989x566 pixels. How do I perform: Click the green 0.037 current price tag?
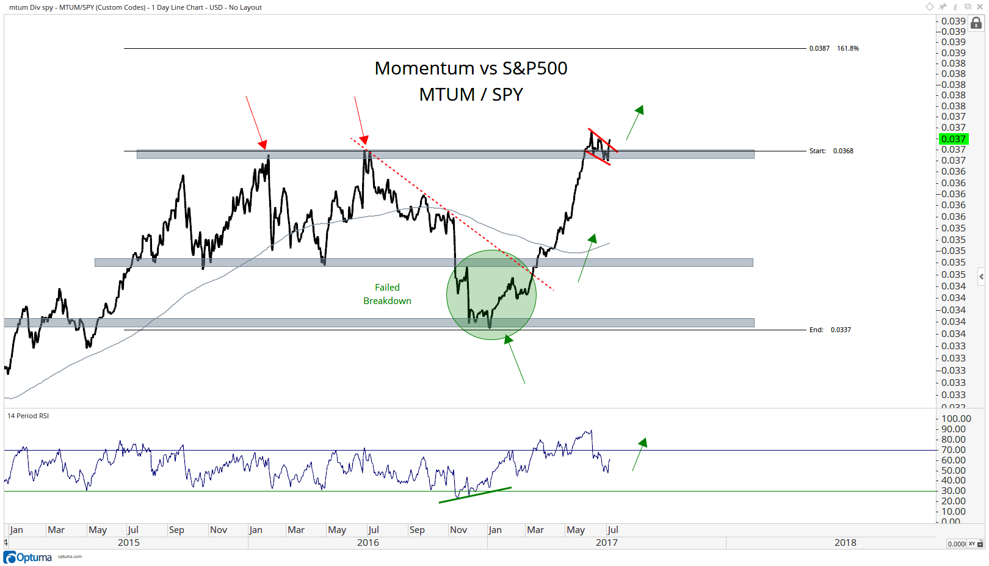[x=954, y=139]
